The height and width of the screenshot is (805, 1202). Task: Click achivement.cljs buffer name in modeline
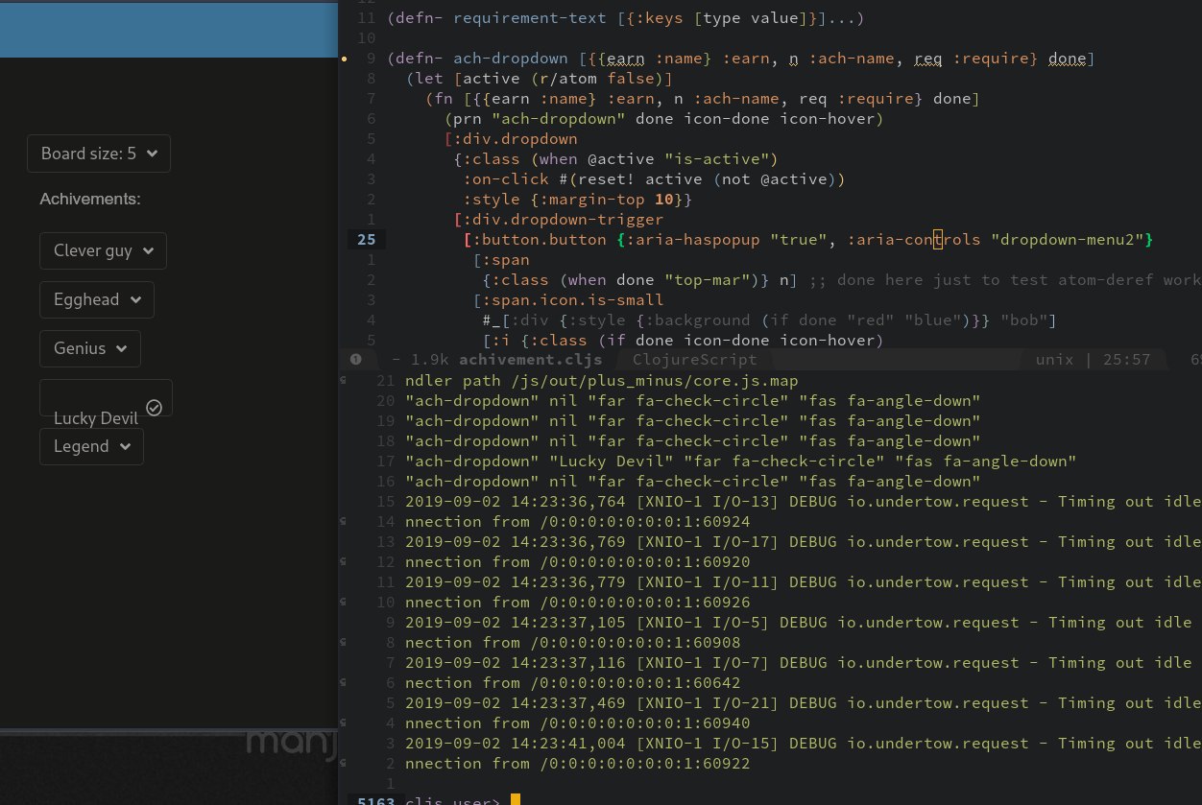(x=531, y=360)
